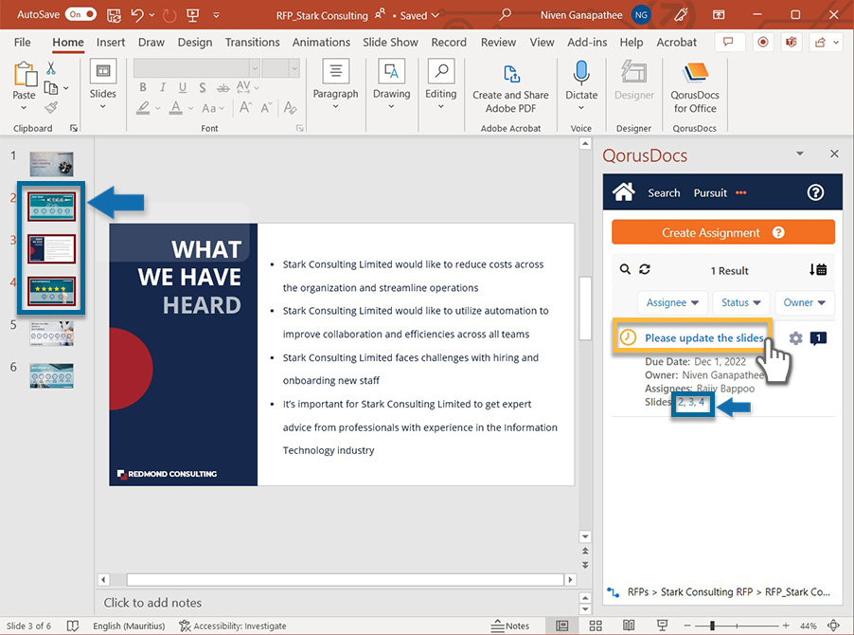
Task: Expand the Status filter dropdown
Action: pyautogui.click(x=740, y=302)
